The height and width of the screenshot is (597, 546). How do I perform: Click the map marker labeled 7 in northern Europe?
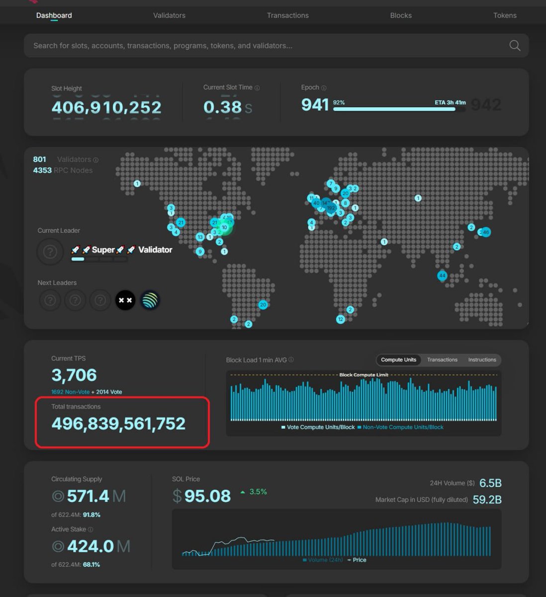(x=331, y=184)
